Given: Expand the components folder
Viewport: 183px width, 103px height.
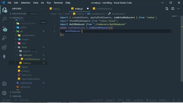Looking at the screenshot, I should coord(28,35).
